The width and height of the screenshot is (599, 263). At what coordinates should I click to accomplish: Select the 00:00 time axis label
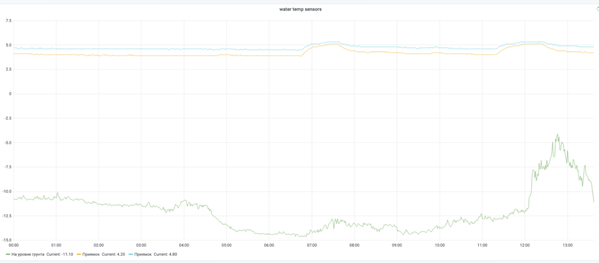[14, 245]
